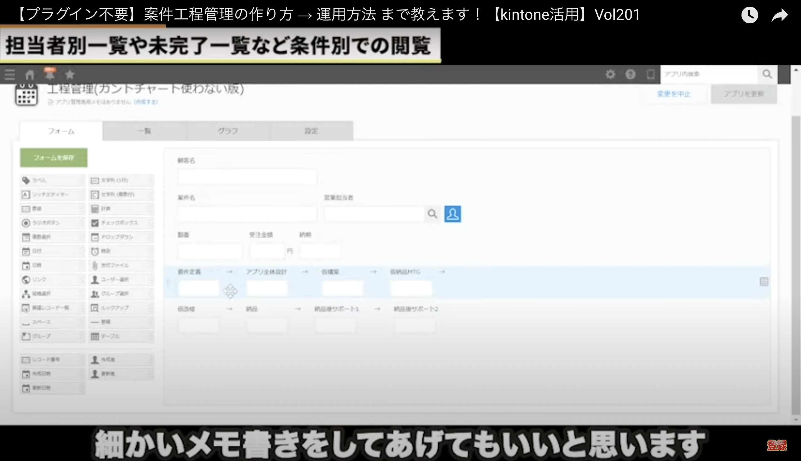Click the home icon in header

30,75
